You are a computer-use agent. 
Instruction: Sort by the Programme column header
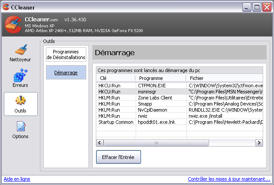click(x=160, y=78)
